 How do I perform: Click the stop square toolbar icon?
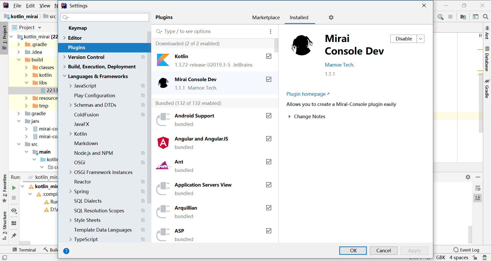pos(450,17)
